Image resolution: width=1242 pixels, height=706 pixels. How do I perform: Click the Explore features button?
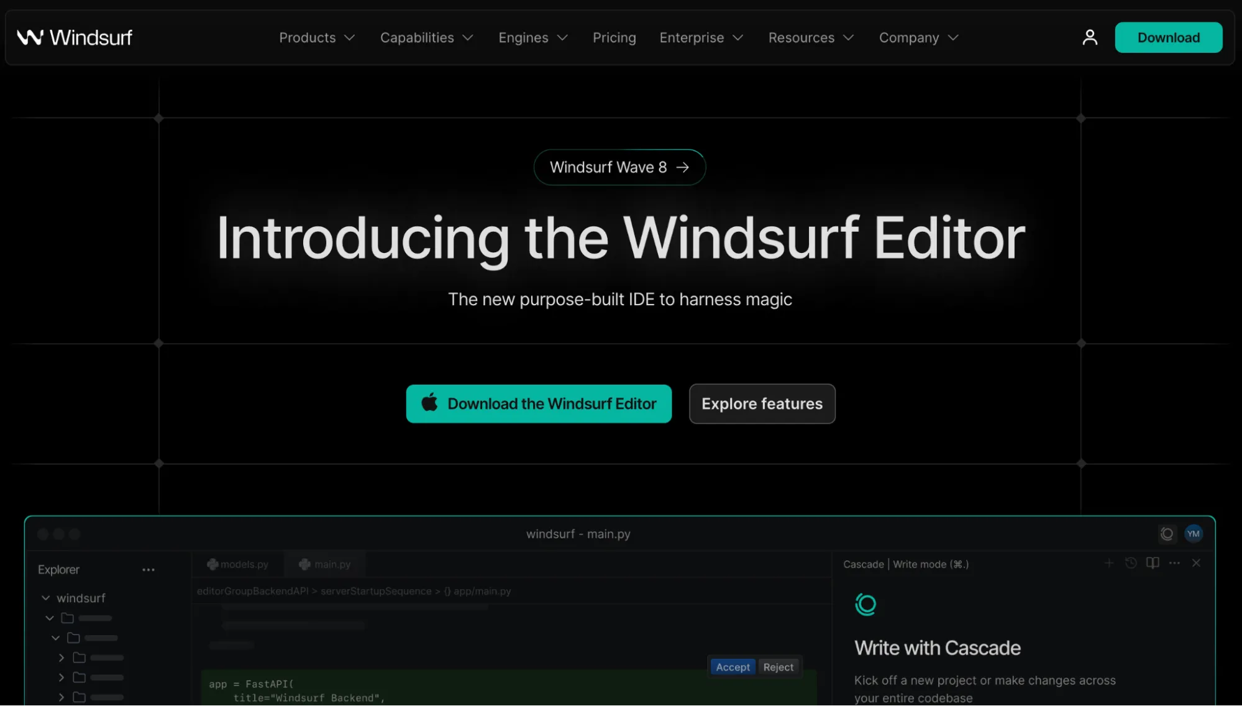(x=762, y=404)
